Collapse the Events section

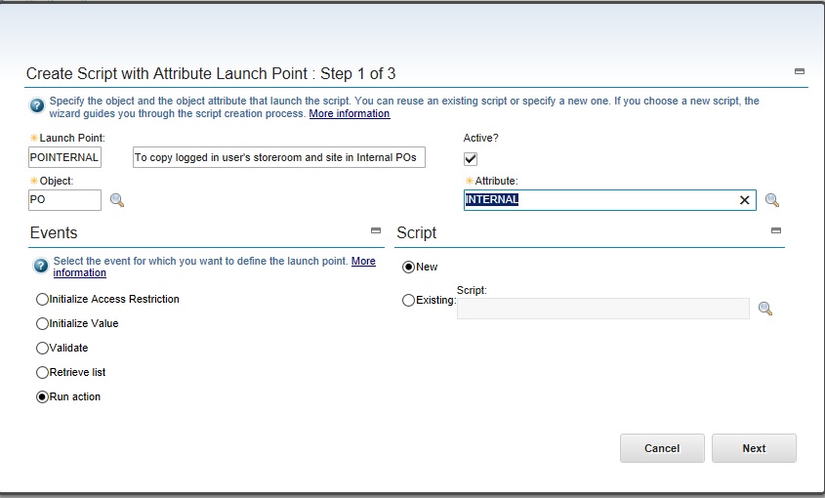[x=376, y=231]
